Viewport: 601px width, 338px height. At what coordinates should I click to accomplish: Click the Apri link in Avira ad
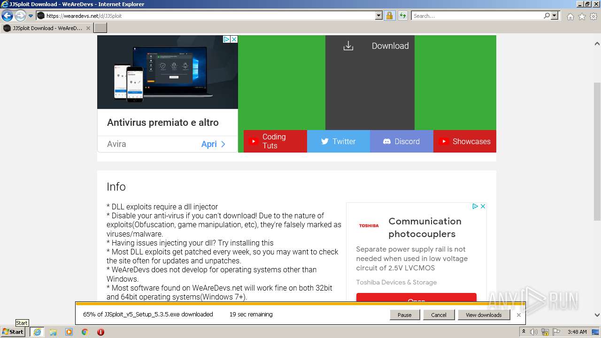tap(214, 144)
